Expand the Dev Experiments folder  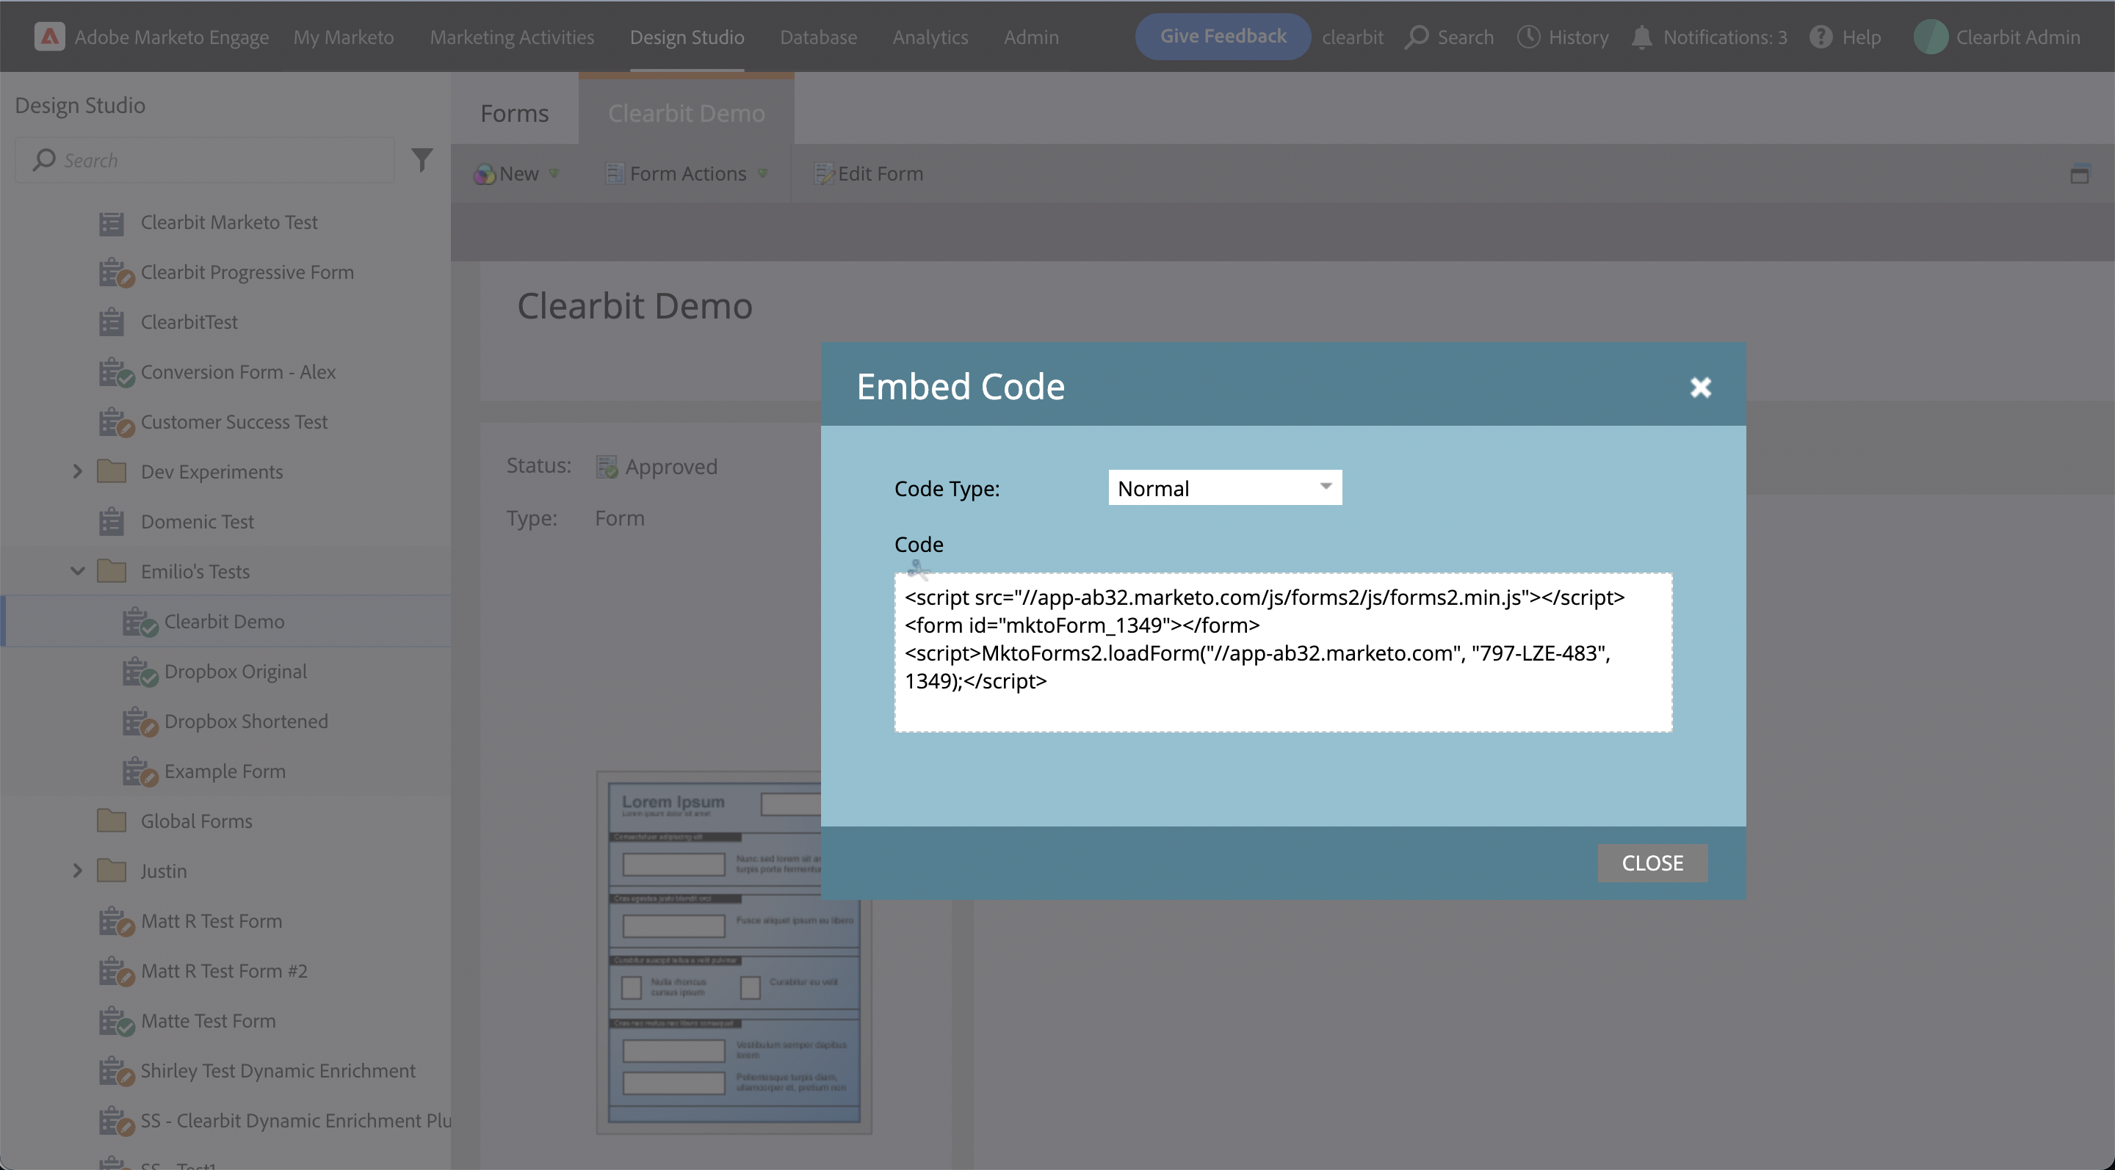click(77, 472)
